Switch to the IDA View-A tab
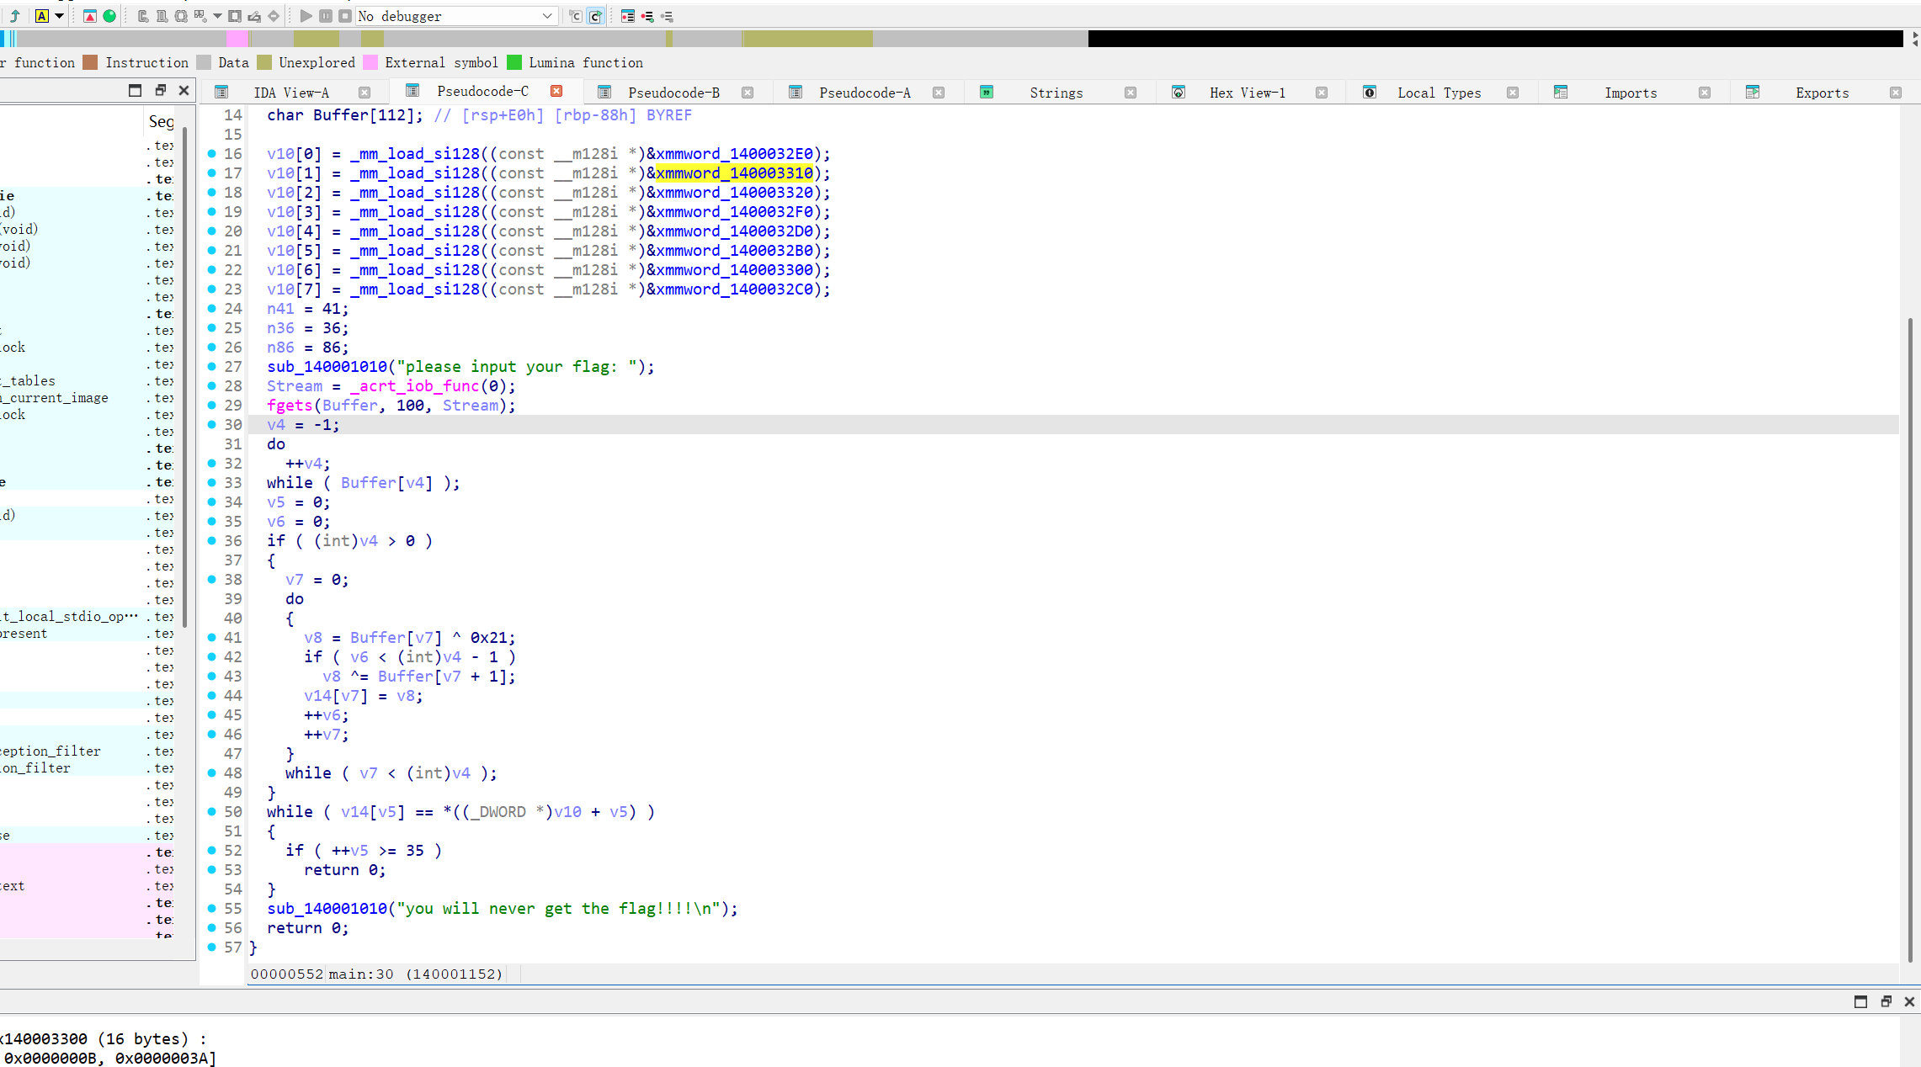 point(291,93)
